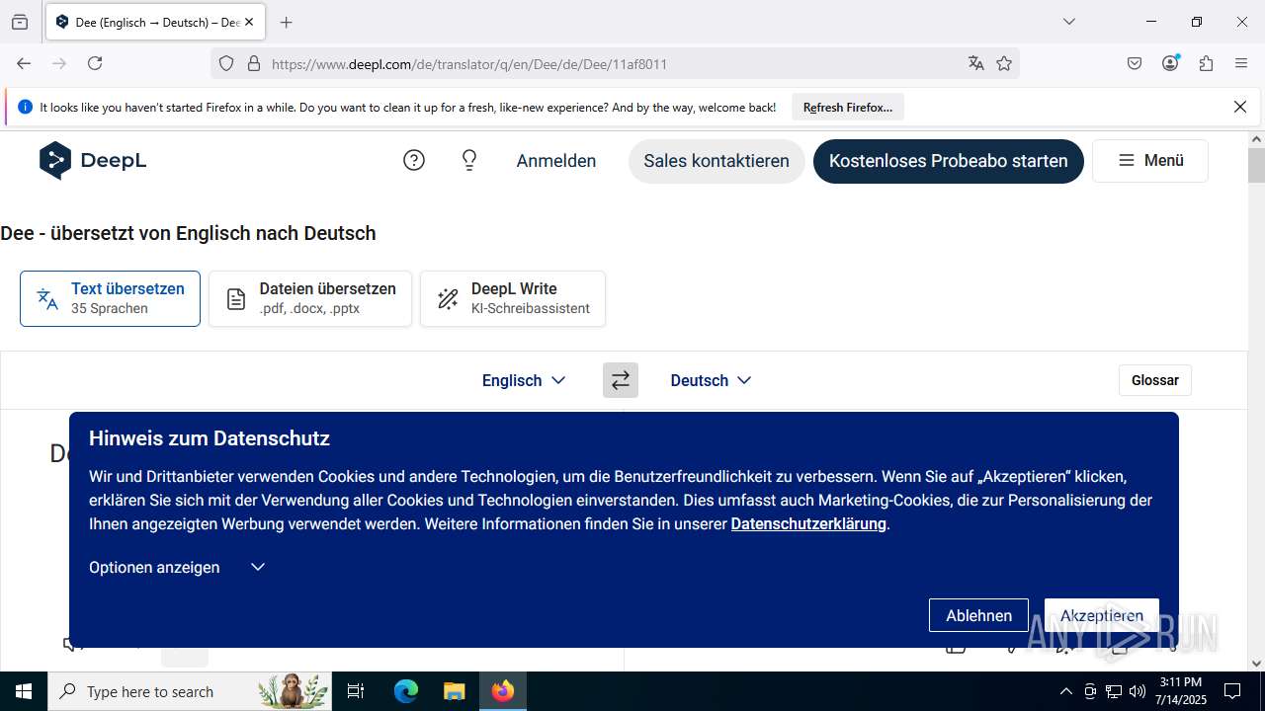Open the Firefox account icon
This screenshot has width=1265, height=711.
click(x=1170, y=63)
